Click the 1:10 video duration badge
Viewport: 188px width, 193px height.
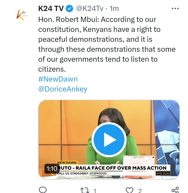(52, 168)
